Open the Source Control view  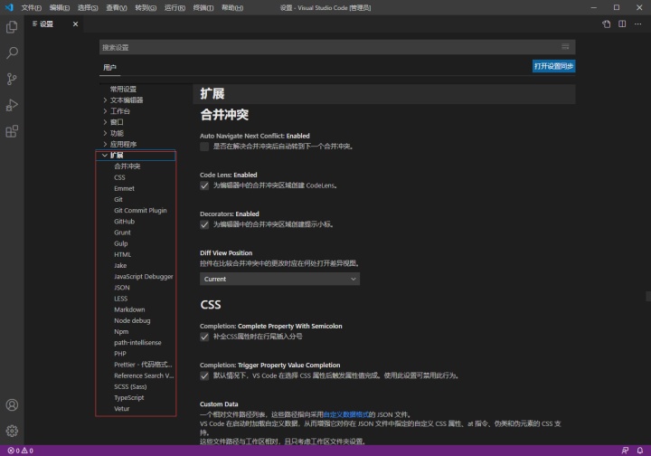point(12,79)
